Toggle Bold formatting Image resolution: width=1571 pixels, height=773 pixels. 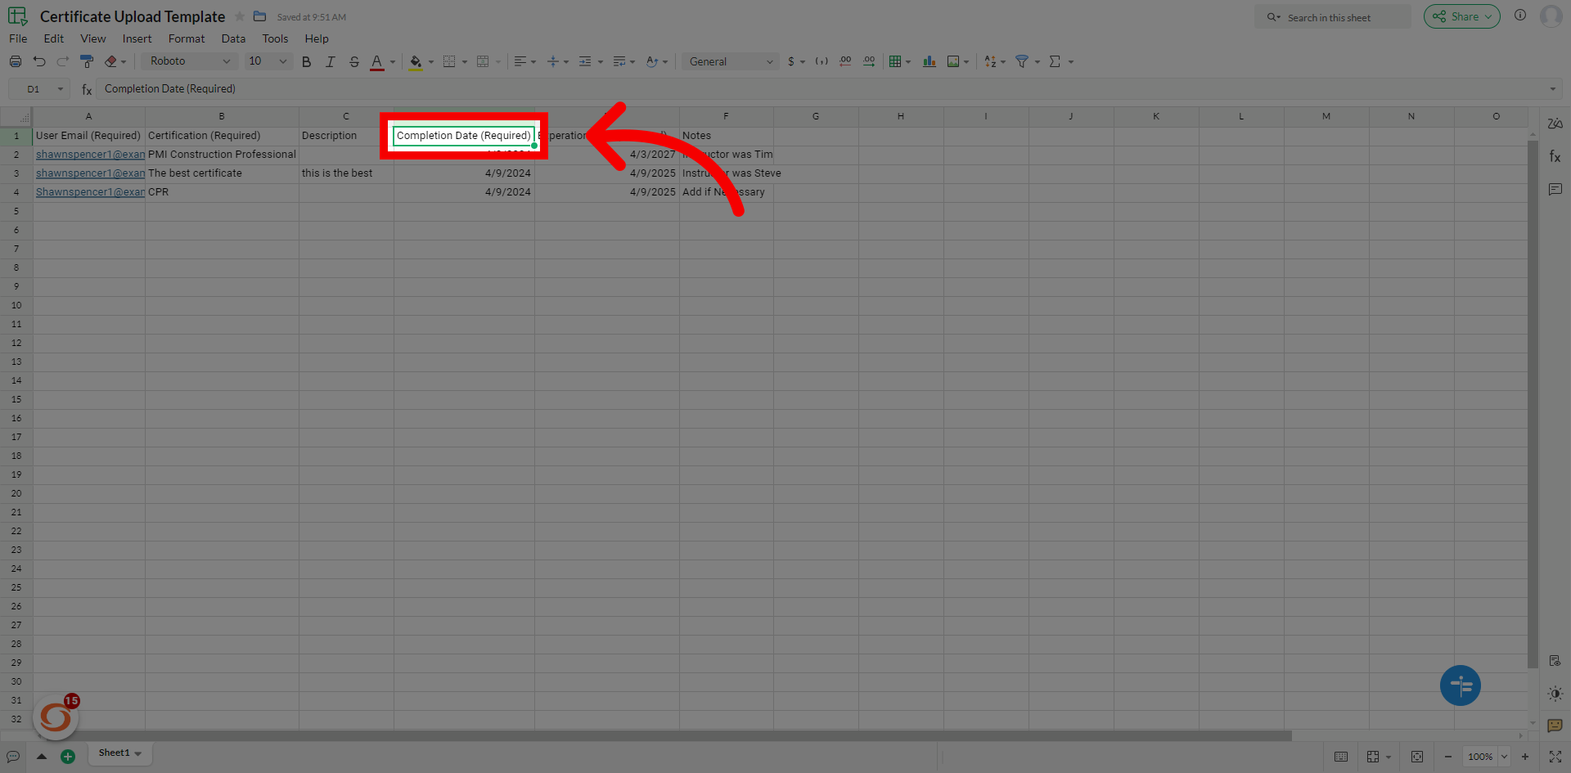(x=306, y=61)
